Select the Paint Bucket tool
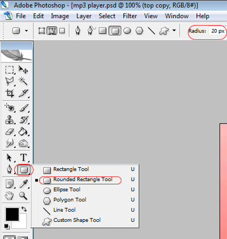 23,131
